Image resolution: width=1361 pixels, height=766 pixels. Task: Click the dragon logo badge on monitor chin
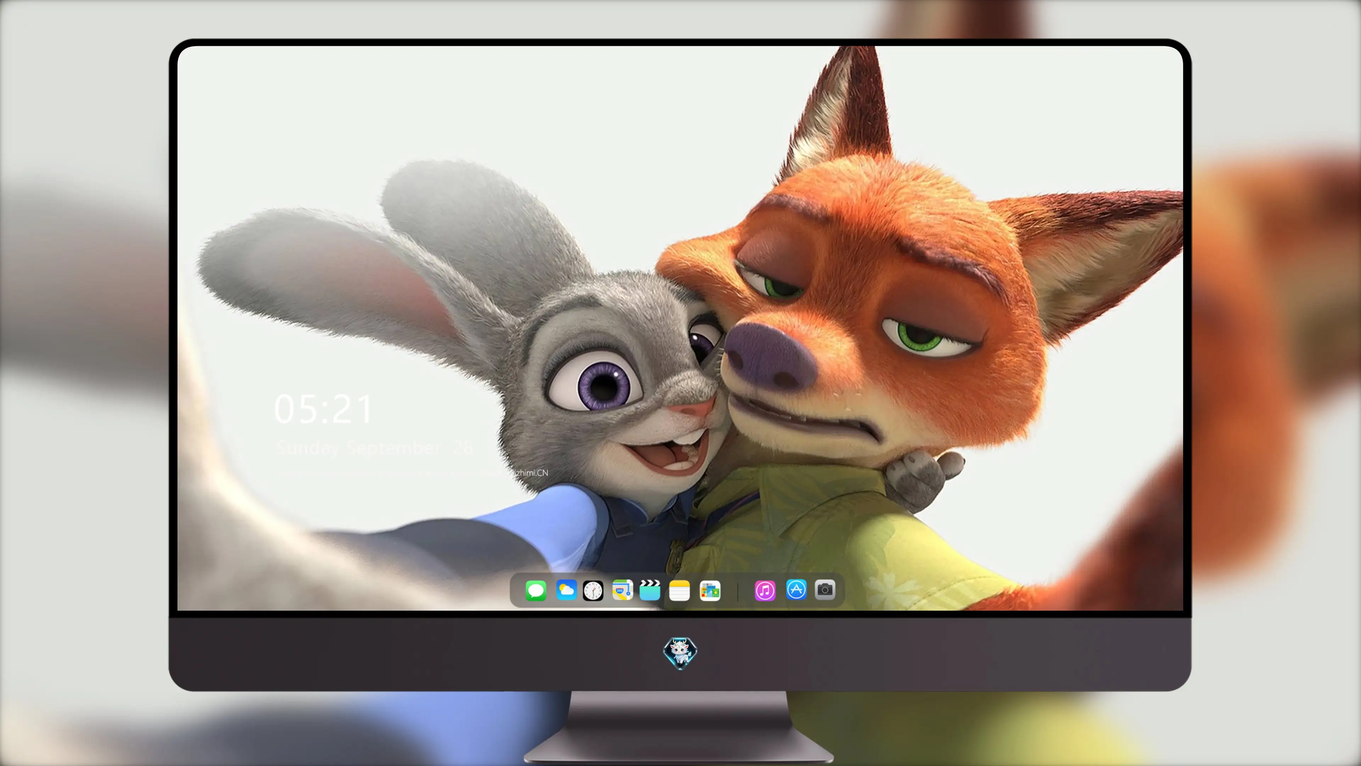click(x=680, y=653)
